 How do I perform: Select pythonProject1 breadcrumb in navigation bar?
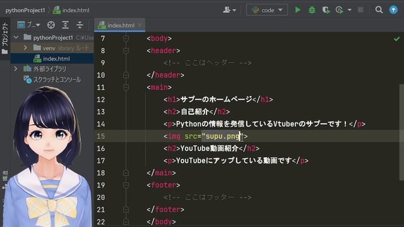(25, 10)
